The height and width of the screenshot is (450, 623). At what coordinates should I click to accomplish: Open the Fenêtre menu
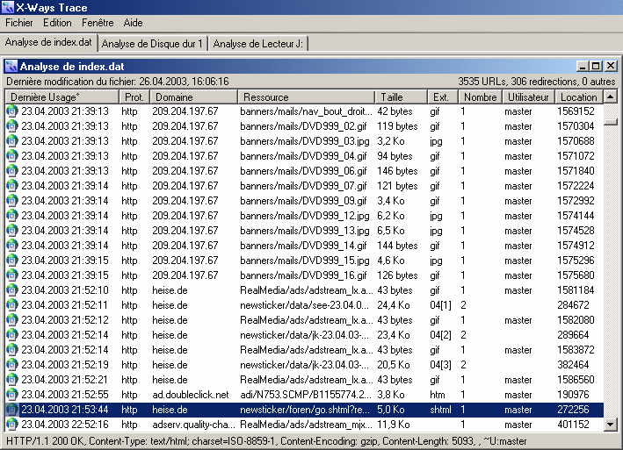97,23
